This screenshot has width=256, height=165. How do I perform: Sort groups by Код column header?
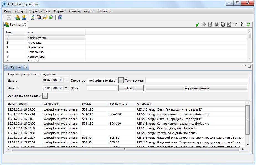(x=15, y=32)
